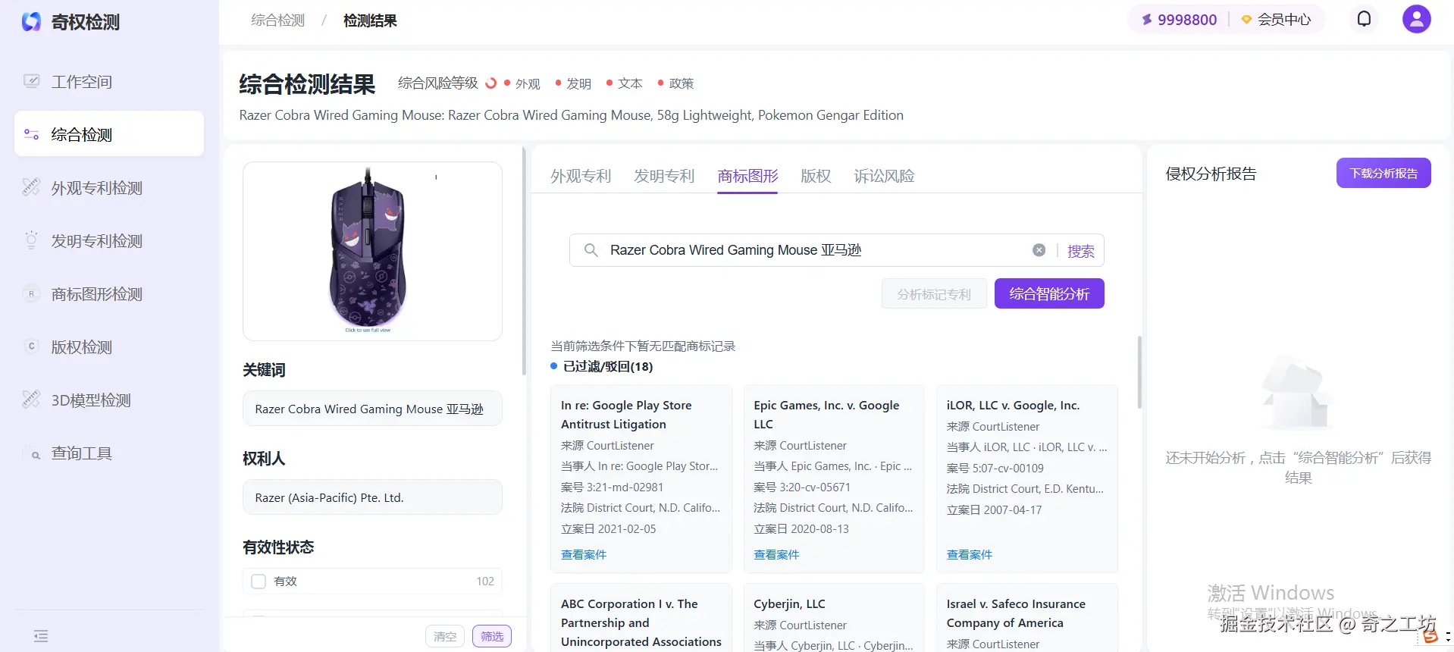This screenshot has width=1454, height=652.
Task: Switch to 外观专利 tab
Action: 581,176
